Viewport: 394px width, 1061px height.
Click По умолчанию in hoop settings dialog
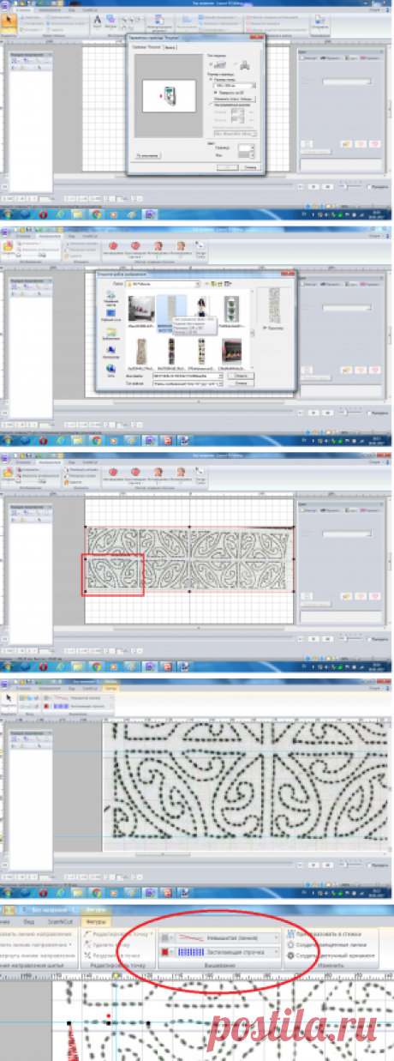coord(147,155)
